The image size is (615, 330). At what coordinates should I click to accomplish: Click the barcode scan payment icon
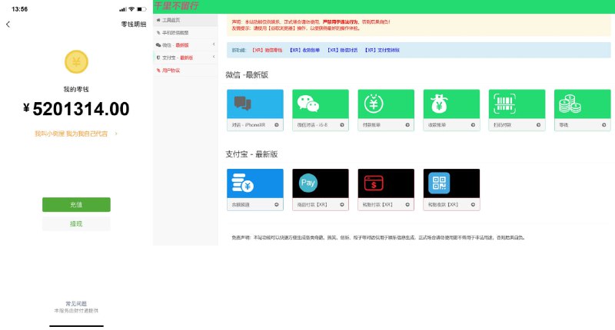[504, 104]
